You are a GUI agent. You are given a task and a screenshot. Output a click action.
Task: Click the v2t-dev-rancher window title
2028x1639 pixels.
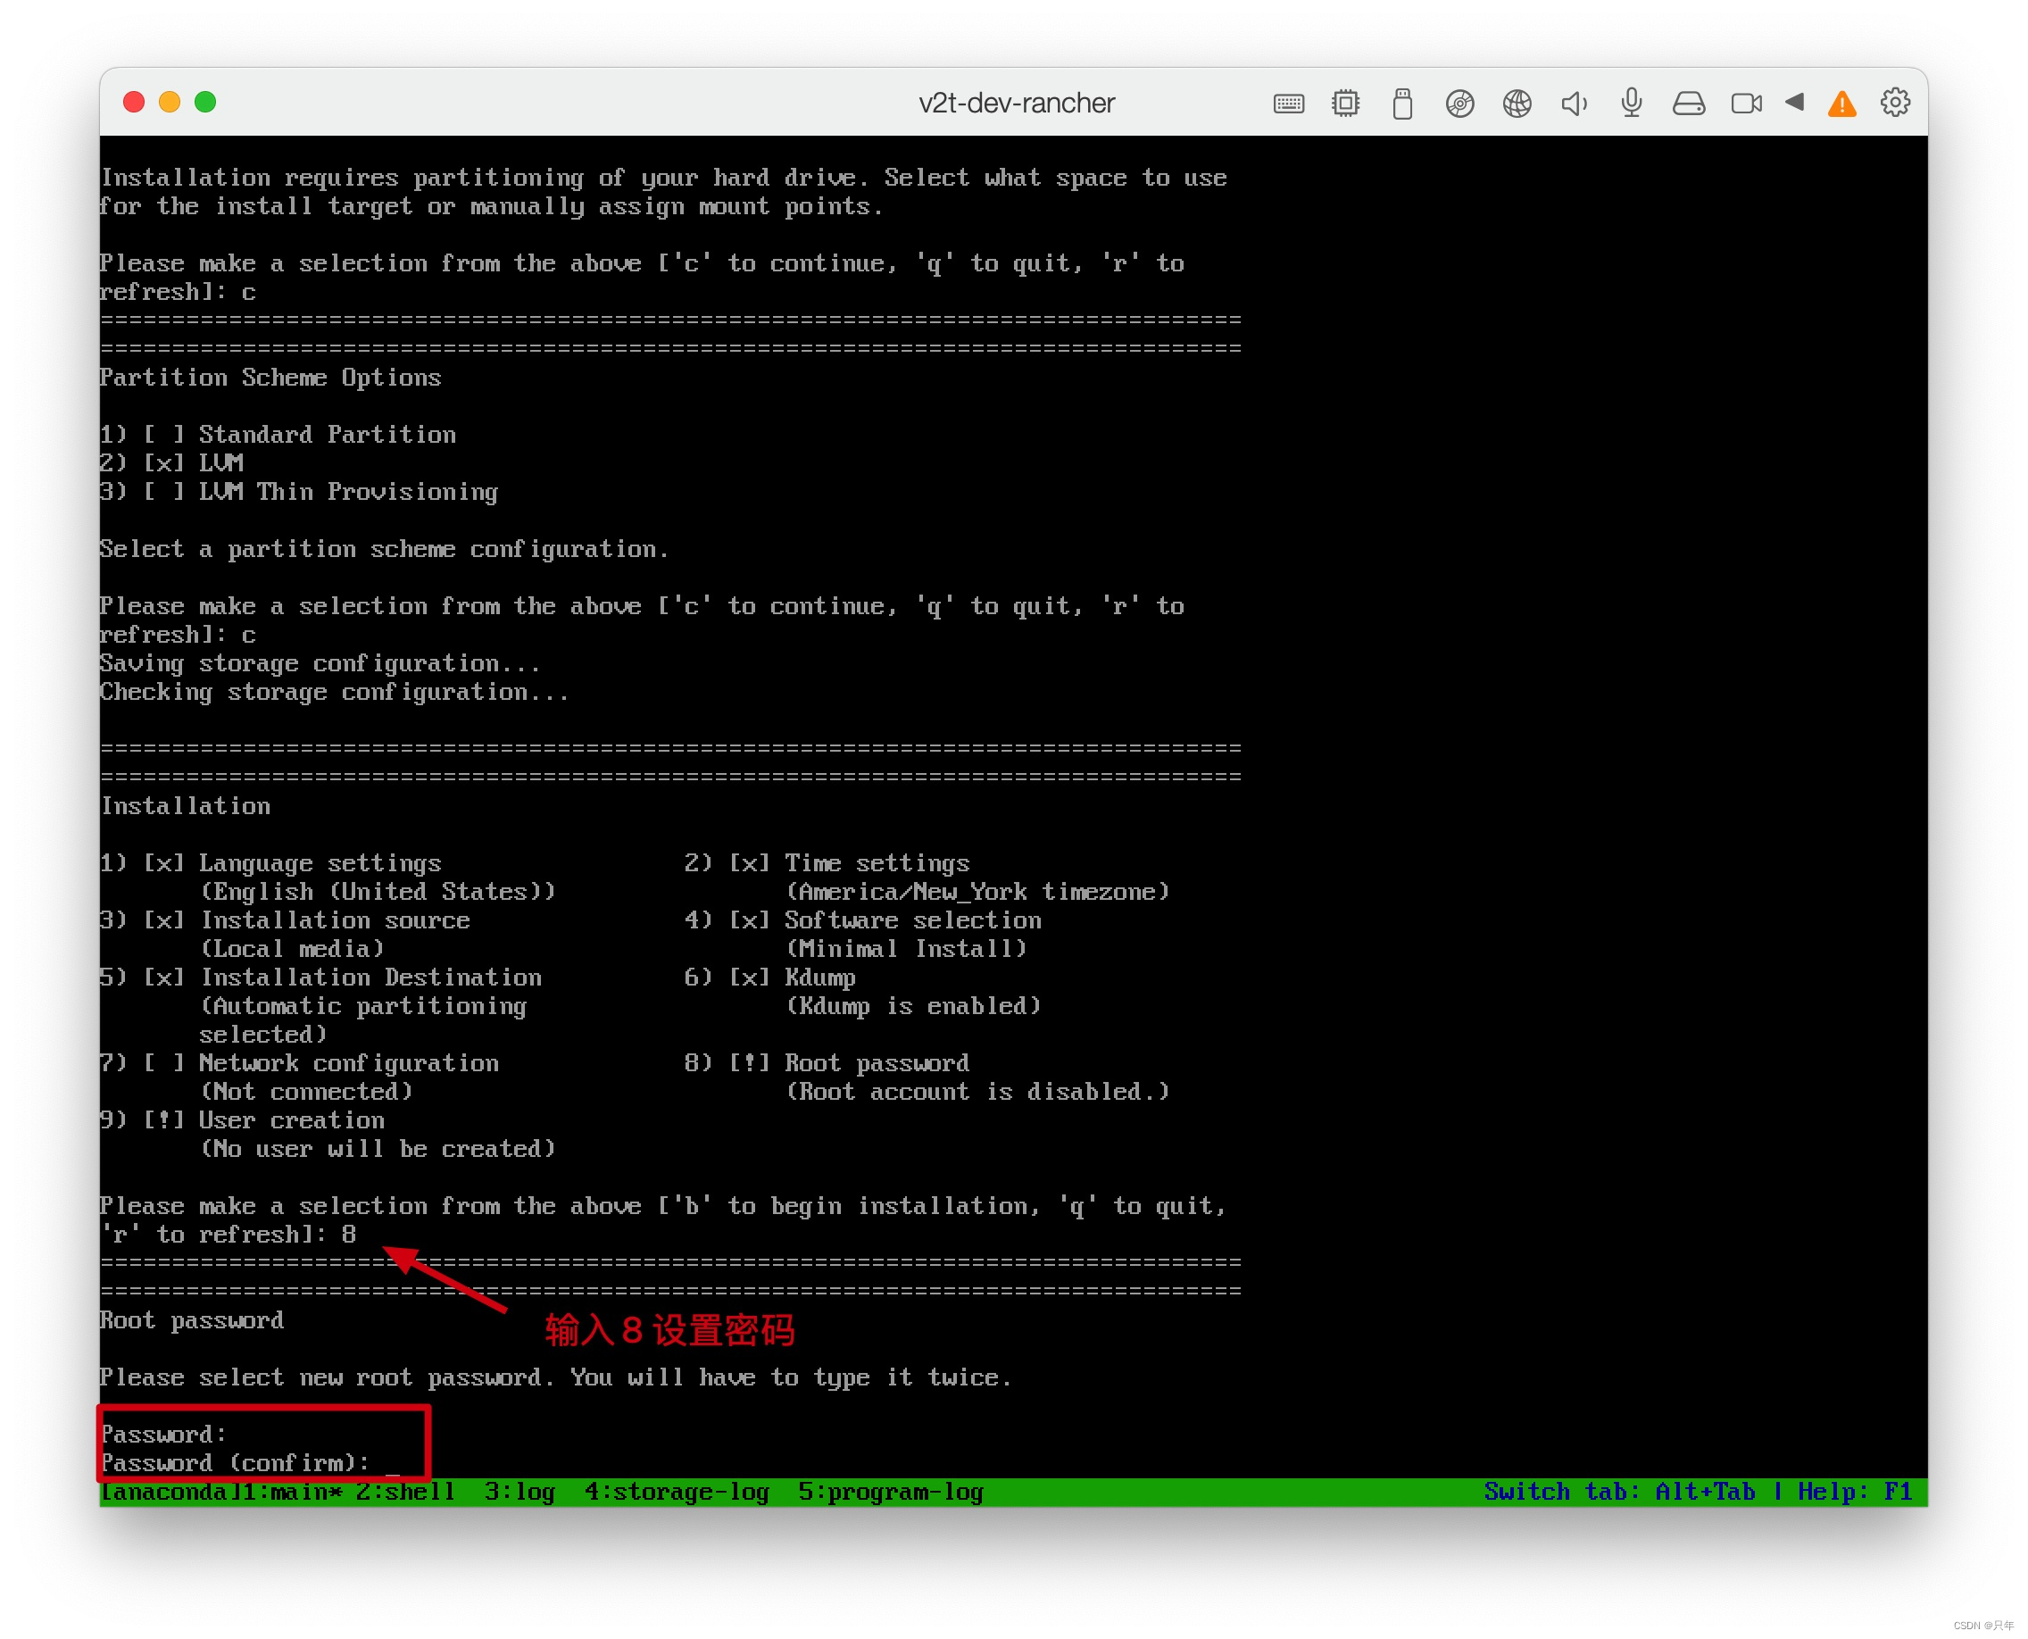coord(1016,103)
